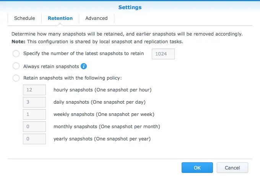Choose the Always retain snapshots radio button
Image resolution: width=260 pixels, height=176 pixels.
pos(16,66)
